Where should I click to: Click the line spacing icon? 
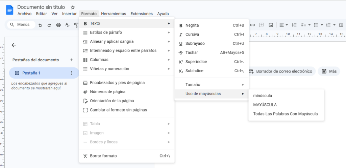click(x=294, y=25)
